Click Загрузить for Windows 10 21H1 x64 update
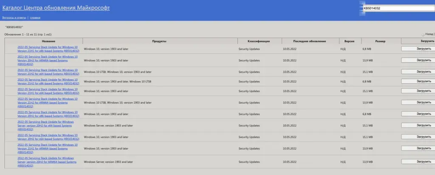This screenshot has height=175, width=435. coord(418,91)
